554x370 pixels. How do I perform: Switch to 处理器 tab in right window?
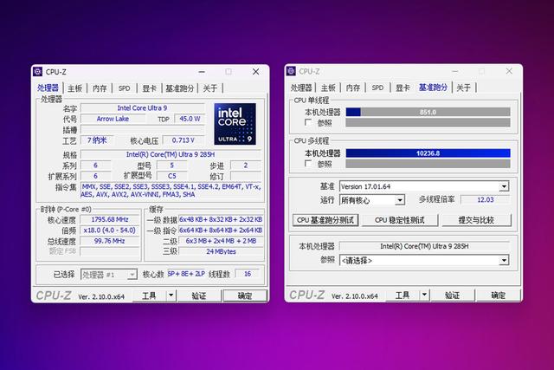point(301,88)
